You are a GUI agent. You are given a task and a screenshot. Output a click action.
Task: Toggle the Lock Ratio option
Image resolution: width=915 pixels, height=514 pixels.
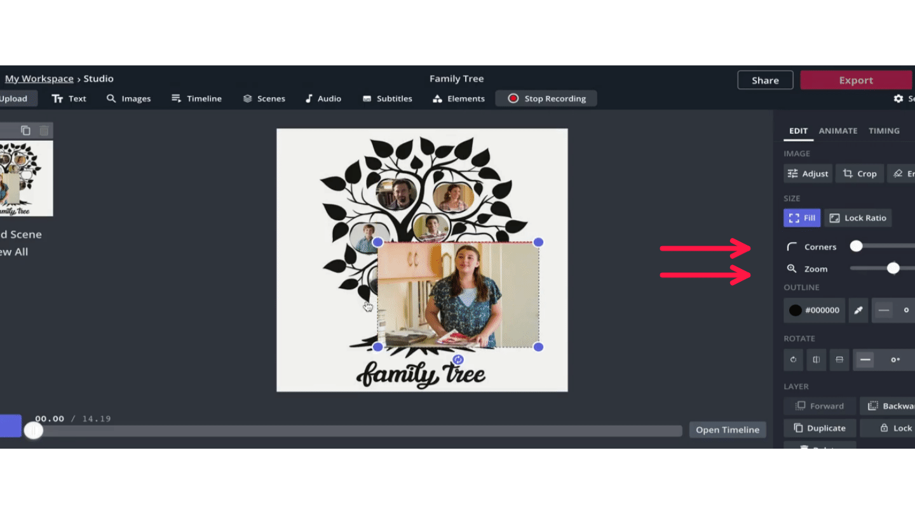(x=858, y=218)
